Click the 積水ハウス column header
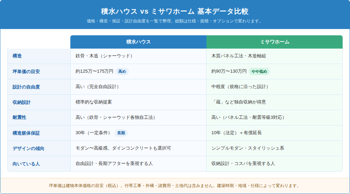This screenshot has width=350, height=194. pyautogui.click(x=138, y=42)
